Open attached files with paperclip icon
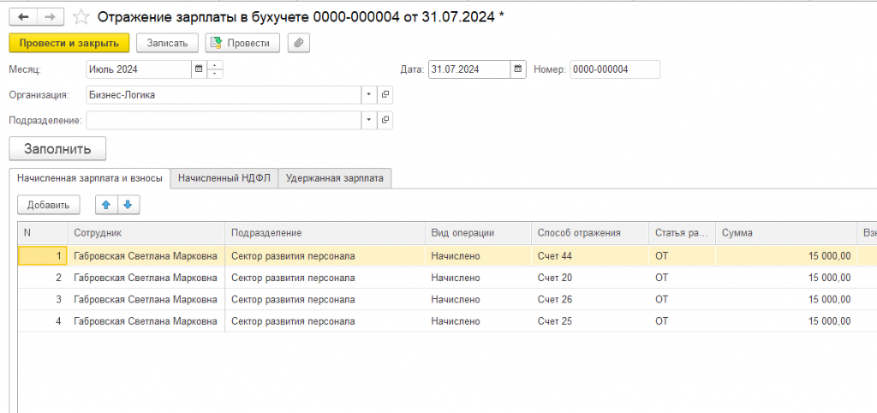The width and height of the screenshot is (877, 413). [299, 43]
